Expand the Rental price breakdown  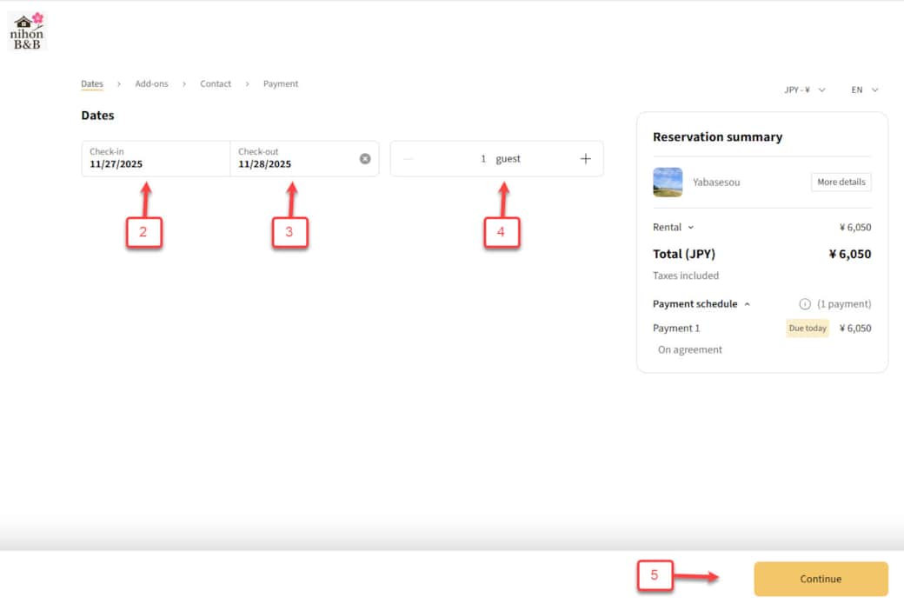674,228
